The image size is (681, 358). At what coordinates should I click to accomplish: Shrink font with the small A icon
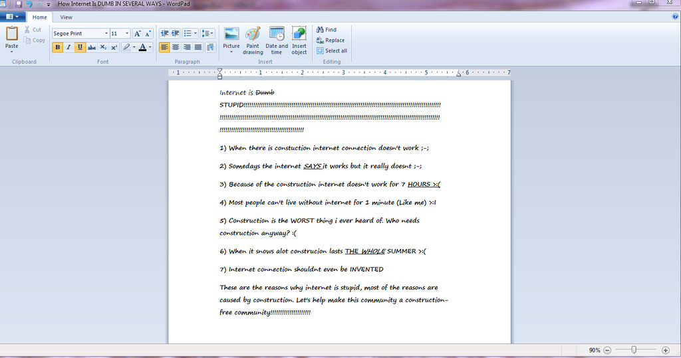tap(148, 33)
